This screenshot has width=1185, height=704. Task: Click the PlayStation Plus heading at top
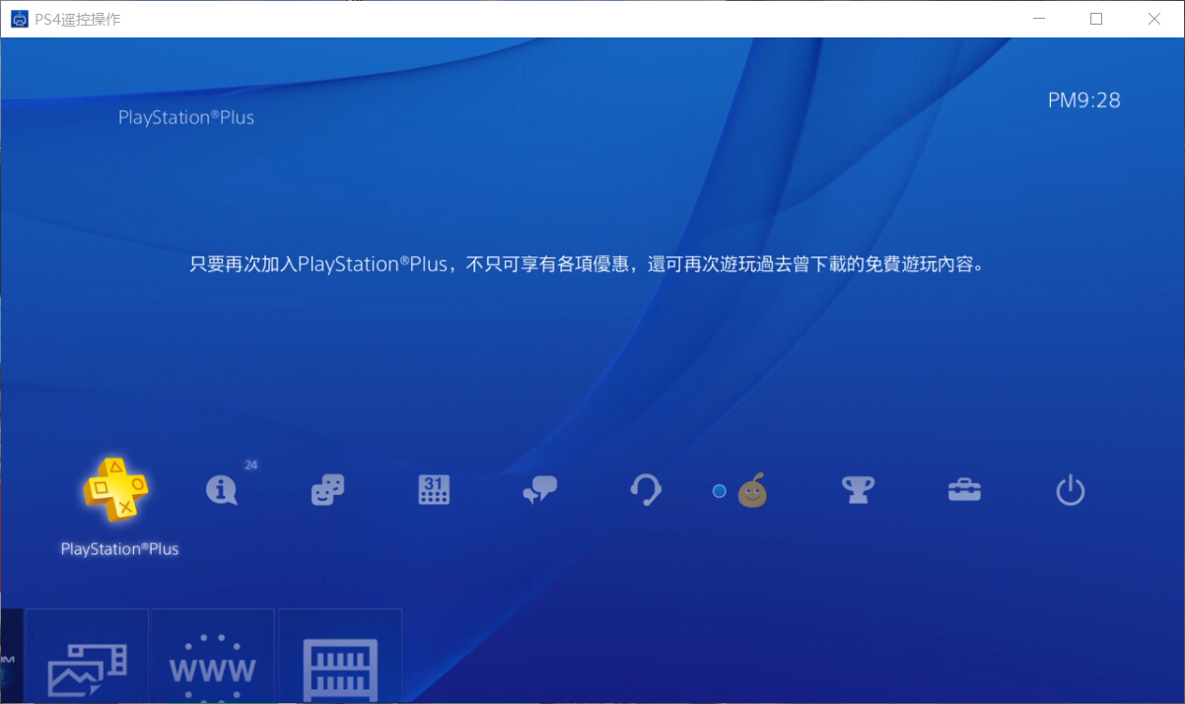point(185,116)
